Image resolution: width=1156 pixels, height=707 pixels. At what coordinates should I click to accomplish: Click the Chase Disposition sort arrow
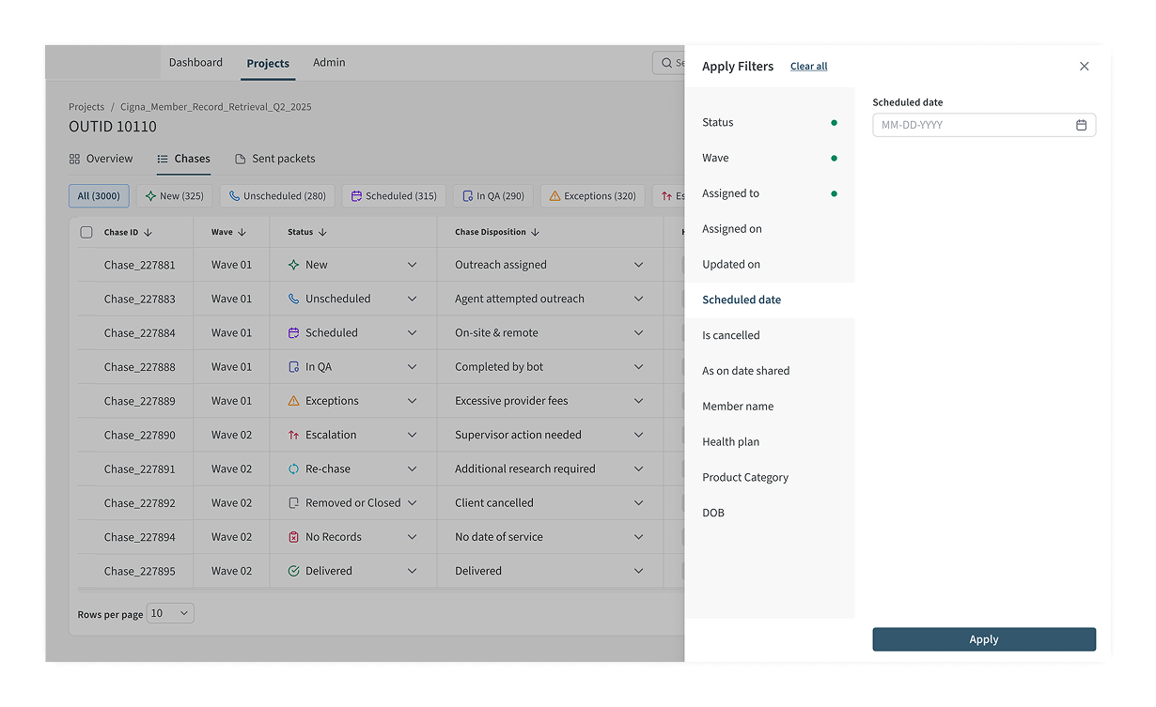[x=536, y=233]
